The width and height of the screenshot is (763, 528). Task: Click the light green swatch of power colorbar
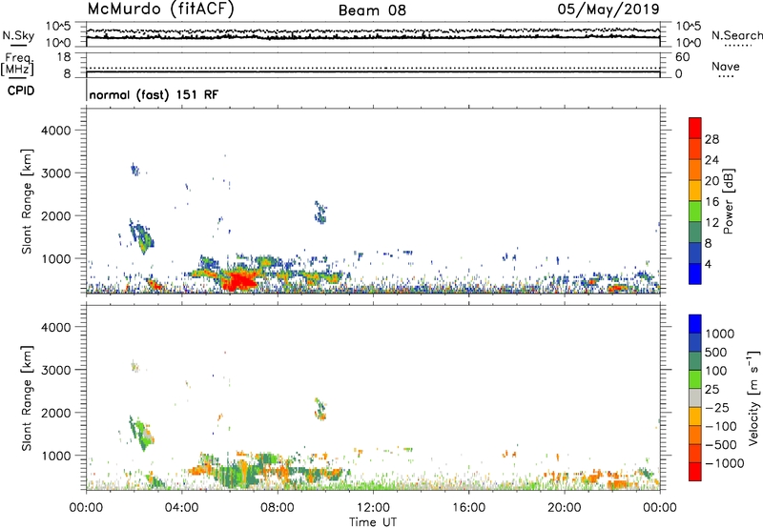point(695,212)
